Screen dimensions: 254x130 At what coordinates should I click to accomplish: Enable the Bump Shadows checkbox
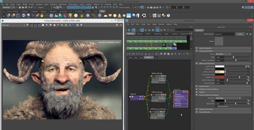click(x=216, y=106)
